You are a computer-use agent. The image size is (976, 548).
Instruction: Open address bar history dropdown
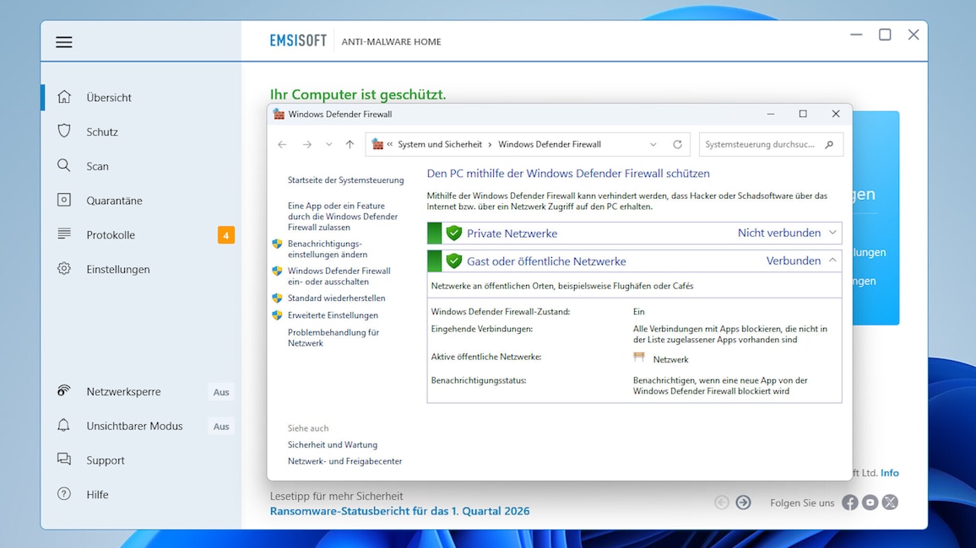point(653,144)
